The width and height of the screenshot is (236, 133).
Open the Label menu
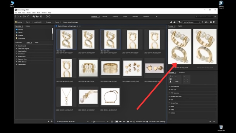pyautogui.click(x=34, y=13)
